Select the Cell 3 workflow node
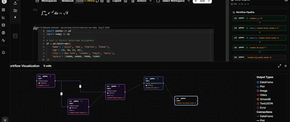 pos(115,92)
